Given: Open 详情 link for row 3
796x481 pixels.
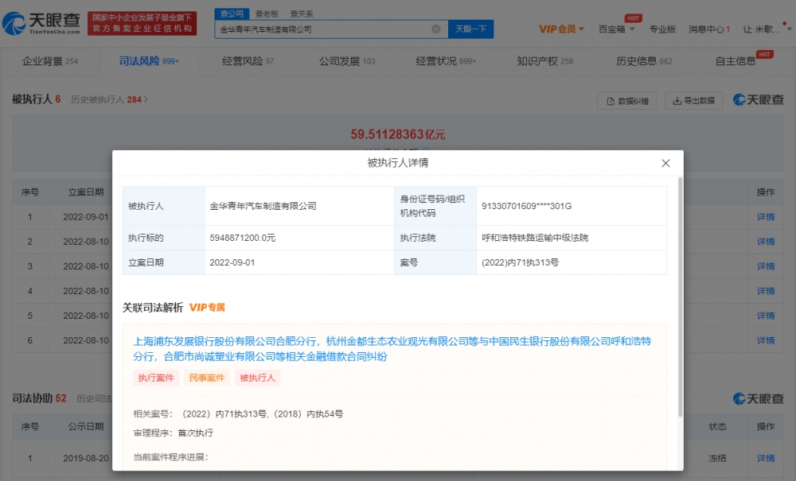Looking at the screenshot, I should (766, 266).
